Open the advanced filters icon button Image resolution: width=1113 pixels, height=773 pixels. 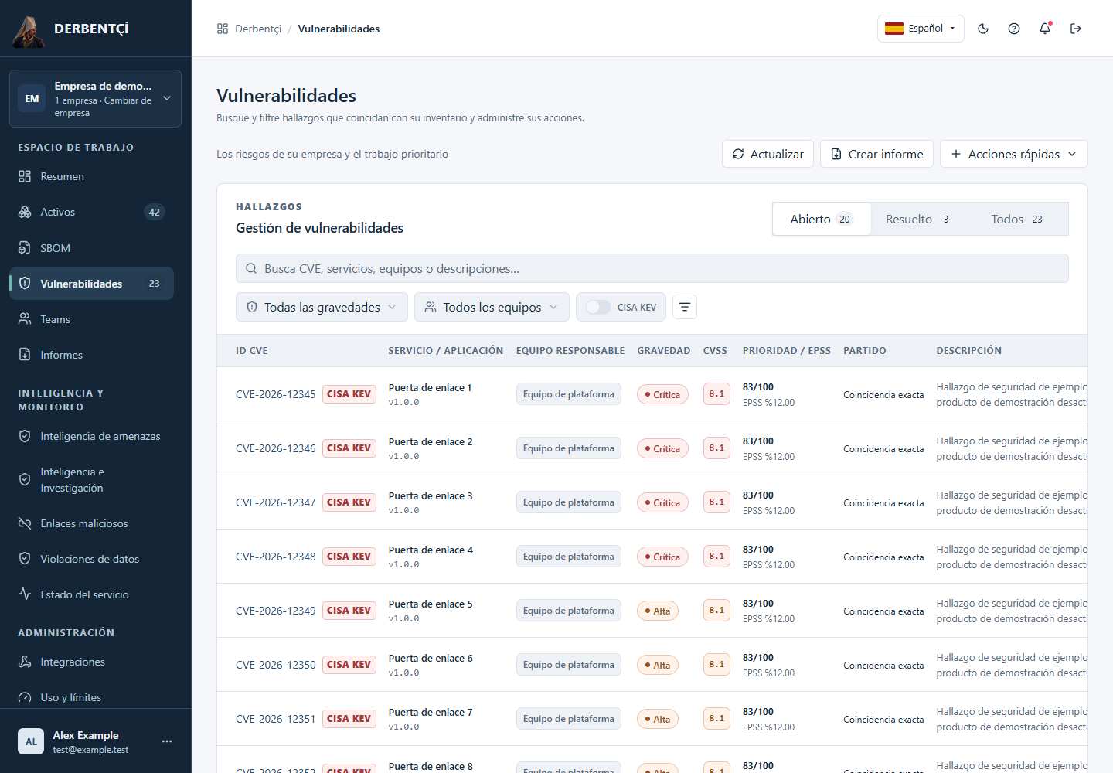[685, 307]
